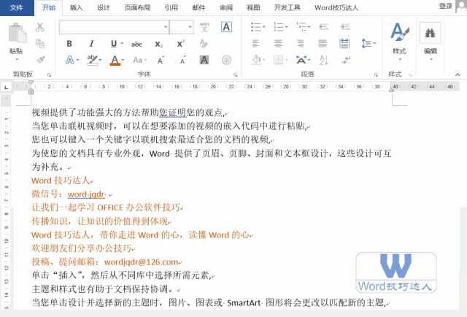
Task: Open numbered list style dropdown
Action: (287, 27)
